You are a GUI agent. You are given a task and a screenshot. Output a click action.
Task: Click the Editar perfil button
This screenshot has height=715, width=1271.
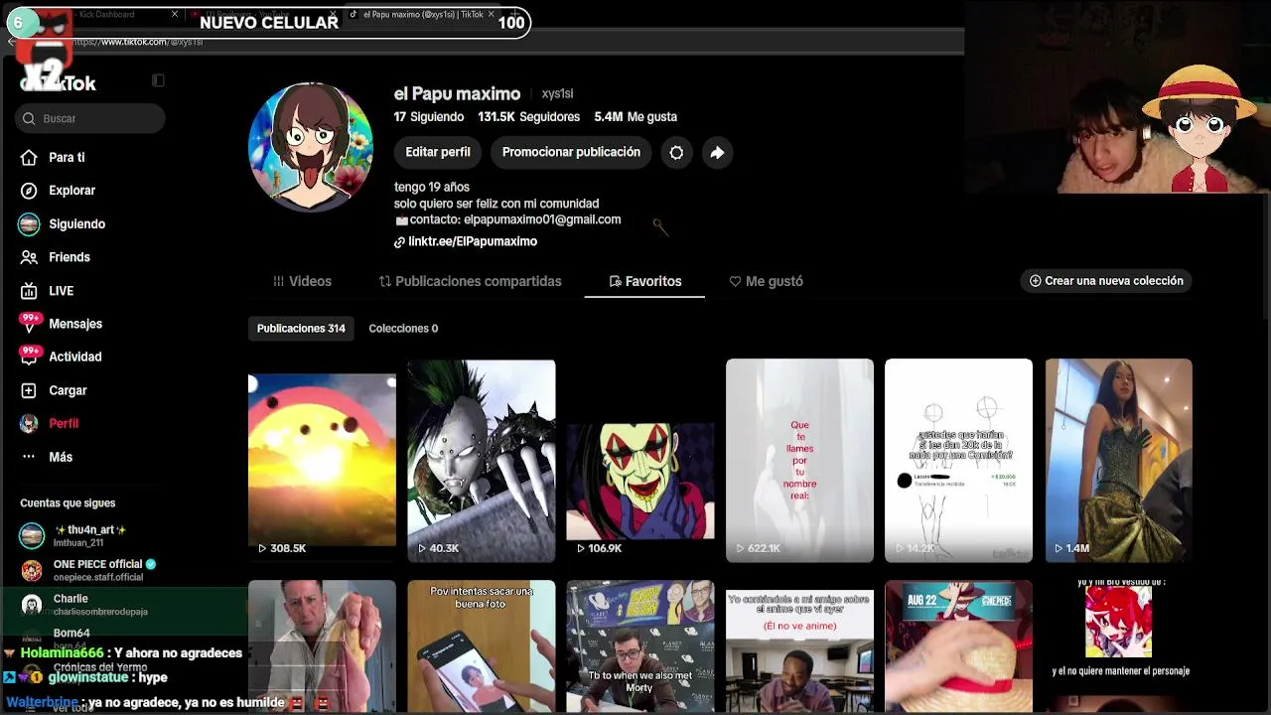point(438,152)
